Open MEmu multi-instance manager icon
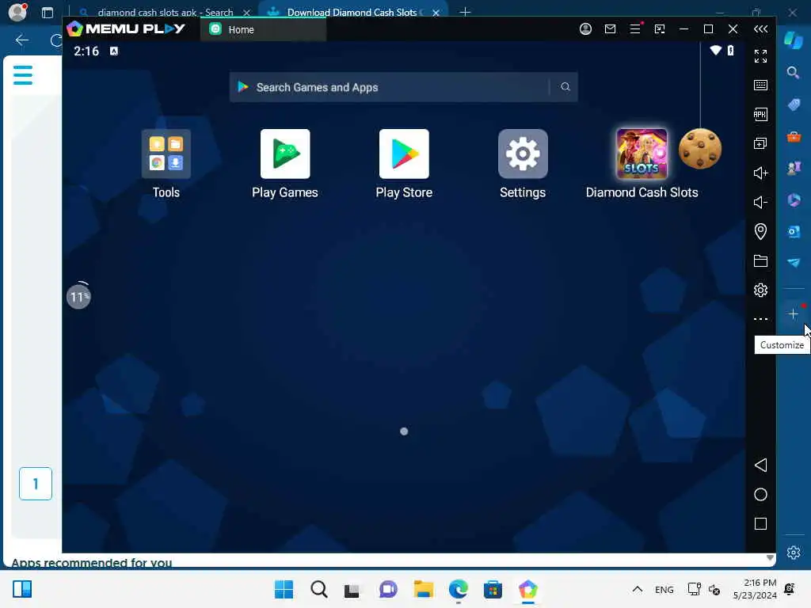The height and width of the screenshot is (608, 811). point(760,144)
